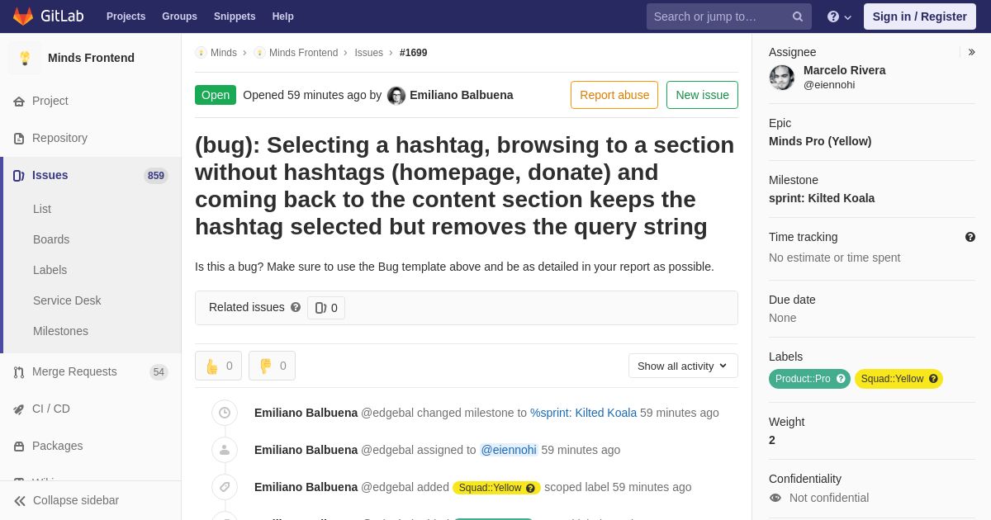Viewport: 991px width, 520px height.
Task: Click the Marcelo Rivera assignee name
Action: [844, 70]
